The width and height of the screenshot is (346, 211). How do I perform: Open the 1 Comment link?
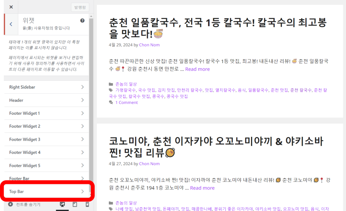coord(126,102)
